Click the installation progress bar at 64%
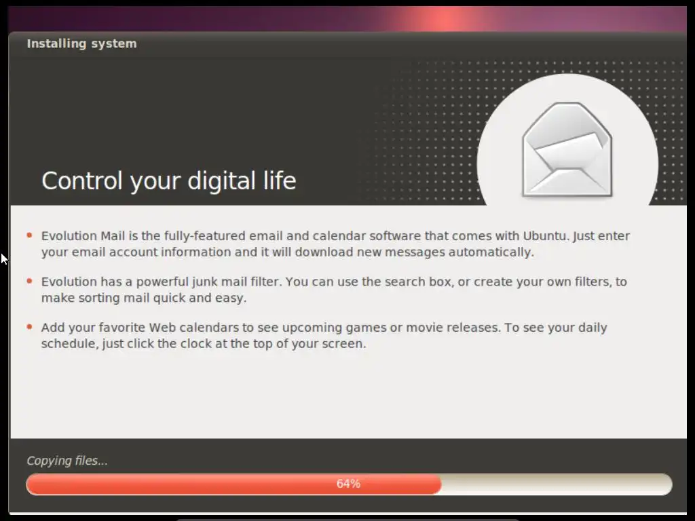The width and height of the screenshot is (695, 521). [350, 484]
